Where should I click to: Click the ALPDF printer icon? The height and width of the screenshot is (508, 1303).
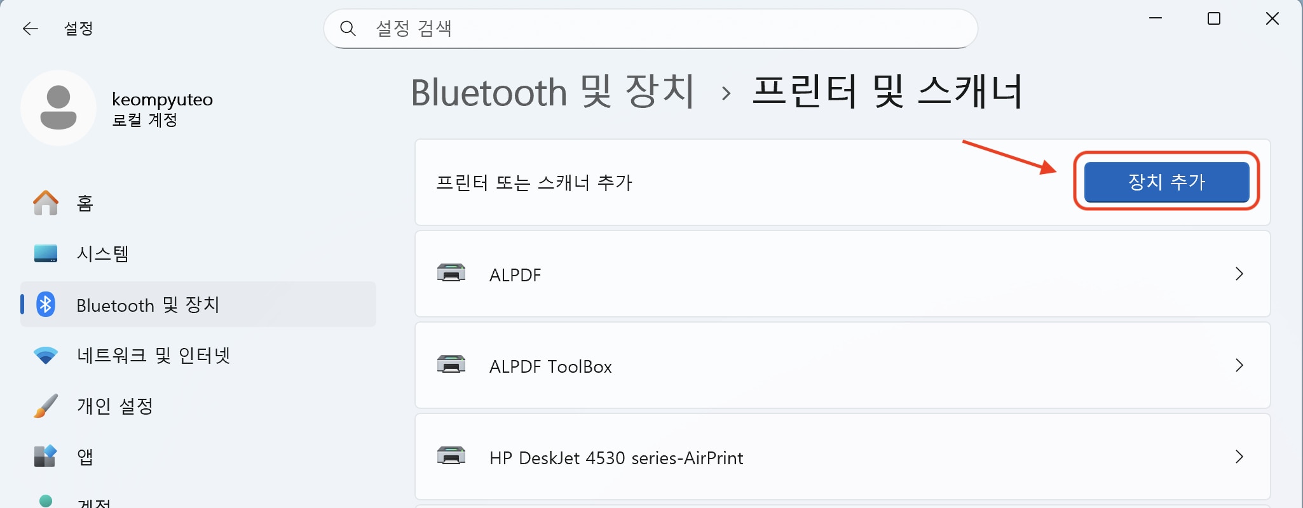tap(451, 274)
